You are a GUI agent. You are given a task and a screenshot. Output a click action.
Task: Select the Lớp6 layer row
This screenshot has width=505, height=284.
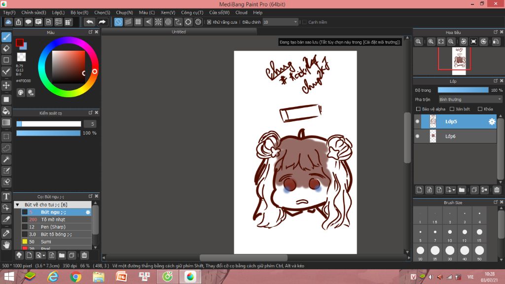(455, 136)
